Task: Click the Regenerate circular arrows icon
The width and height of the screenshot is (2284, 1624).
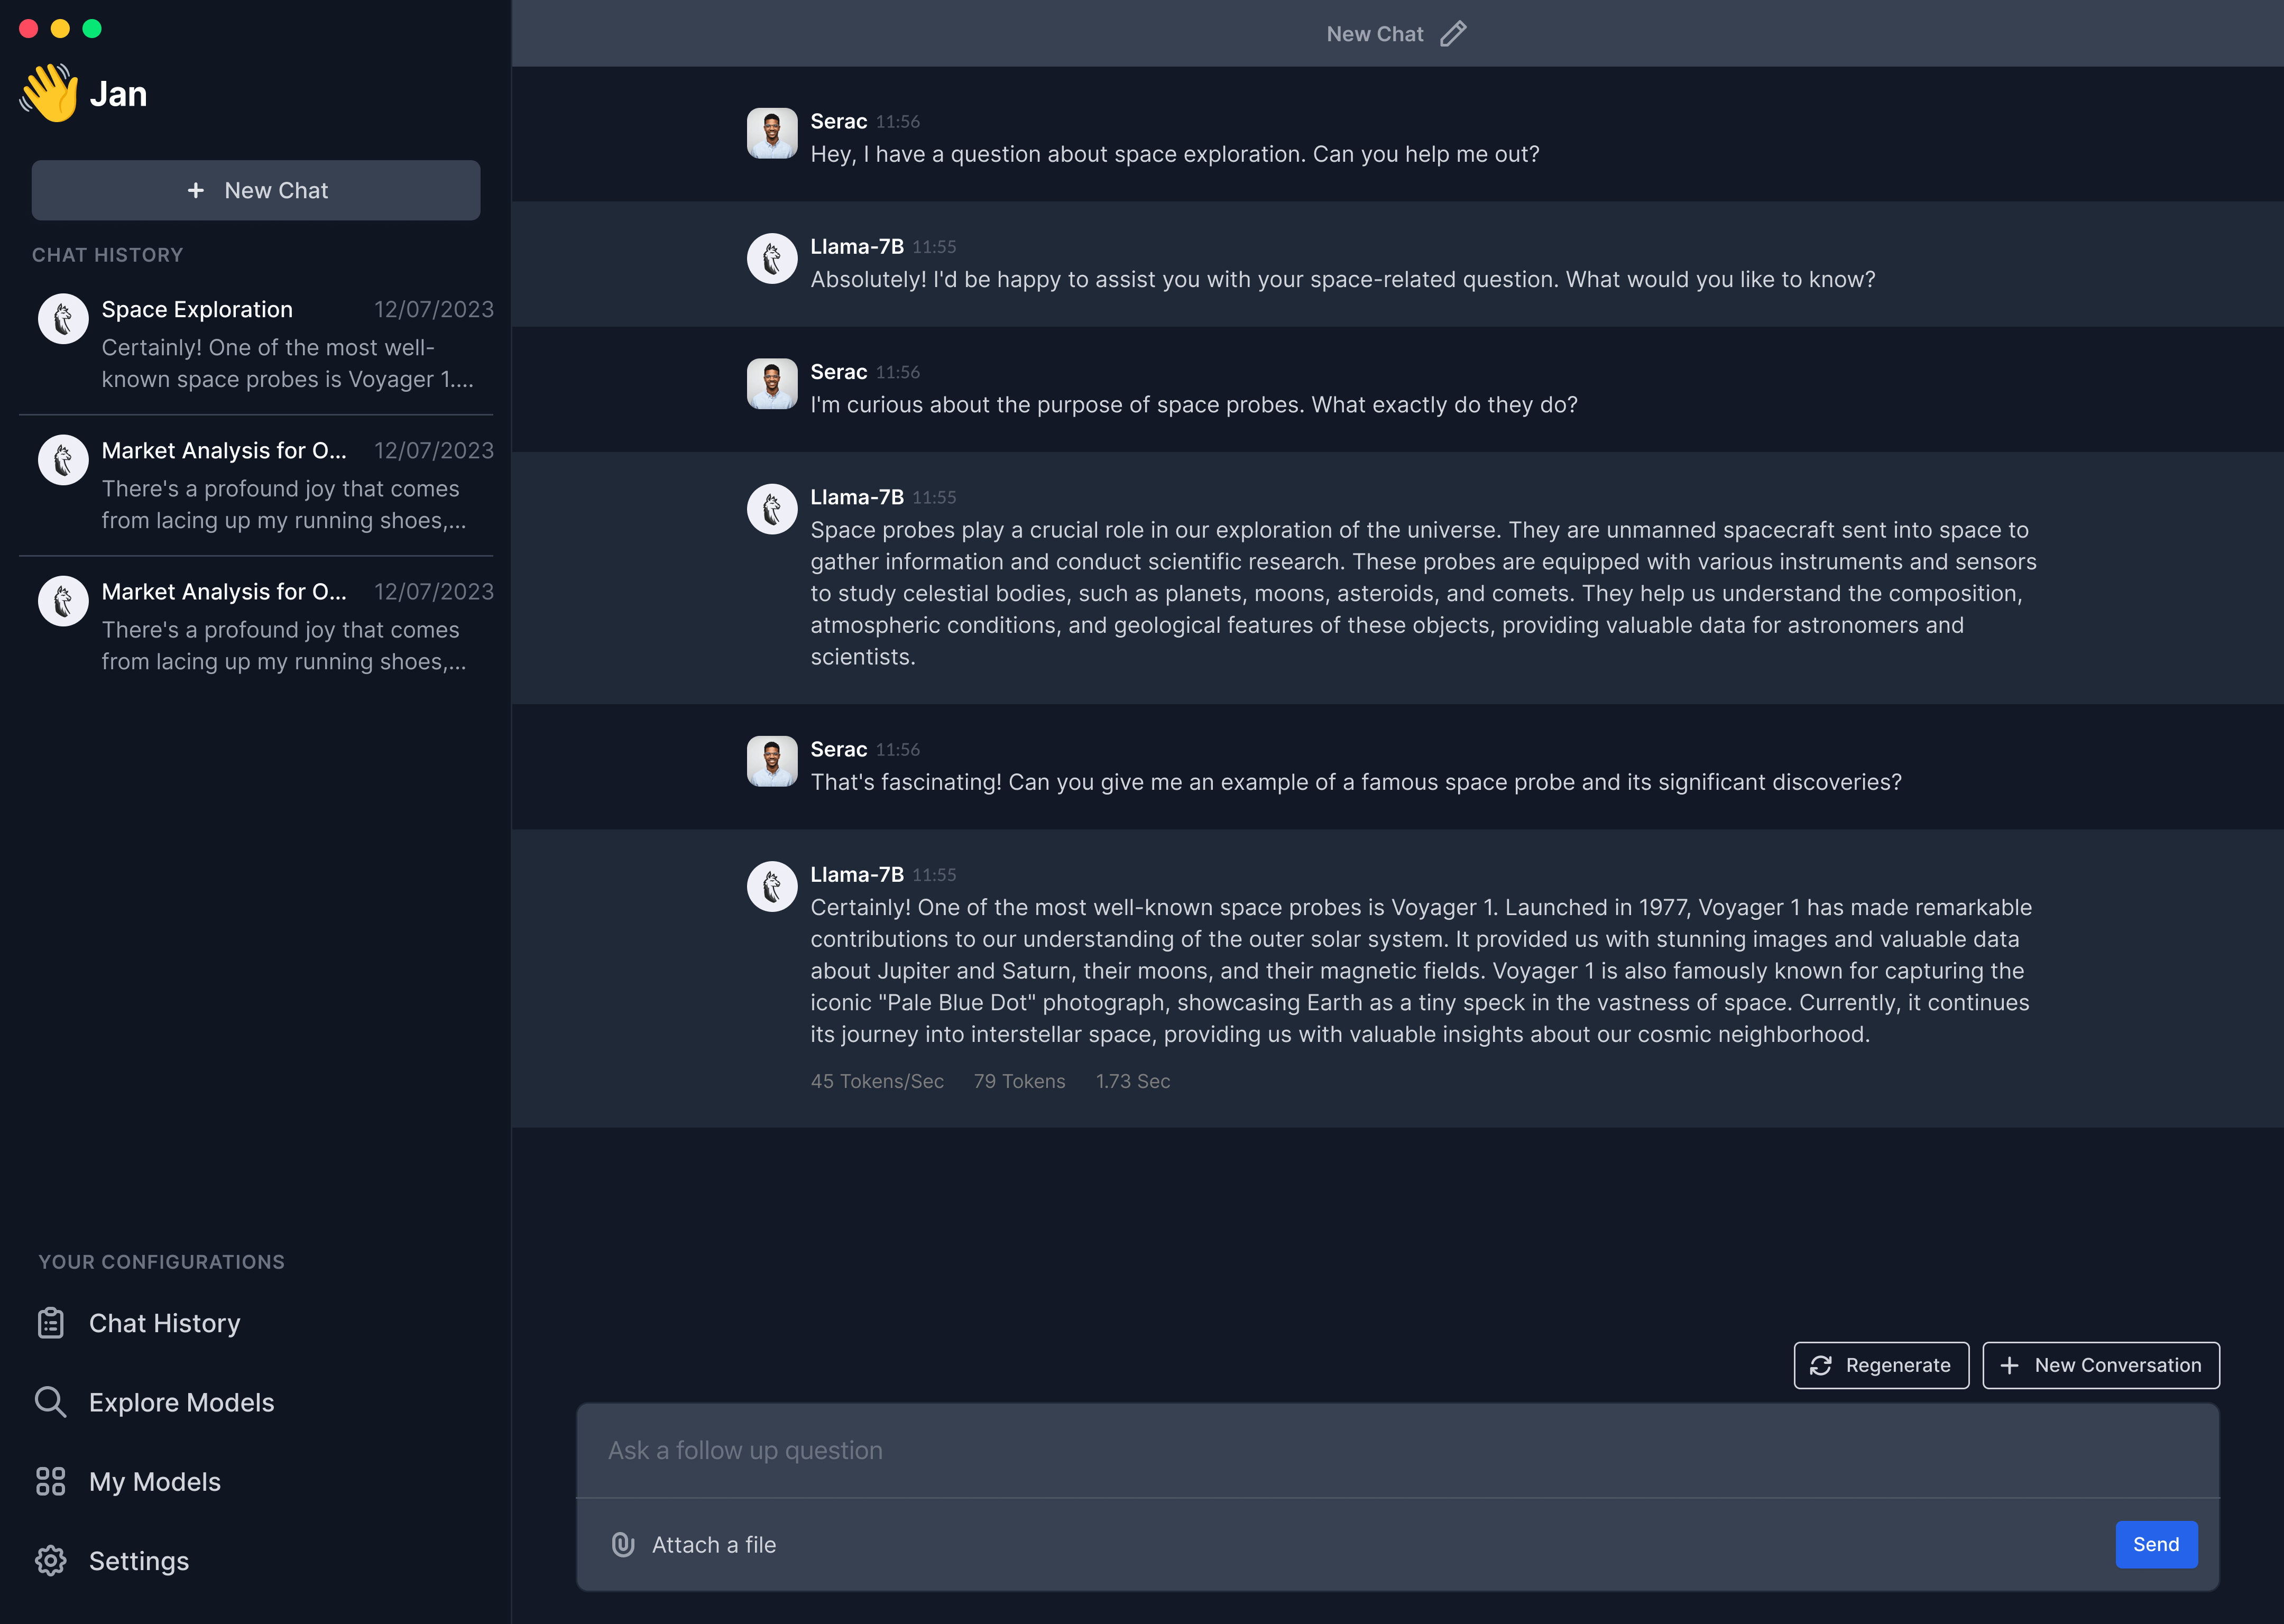Action: coord(1821,1365)
